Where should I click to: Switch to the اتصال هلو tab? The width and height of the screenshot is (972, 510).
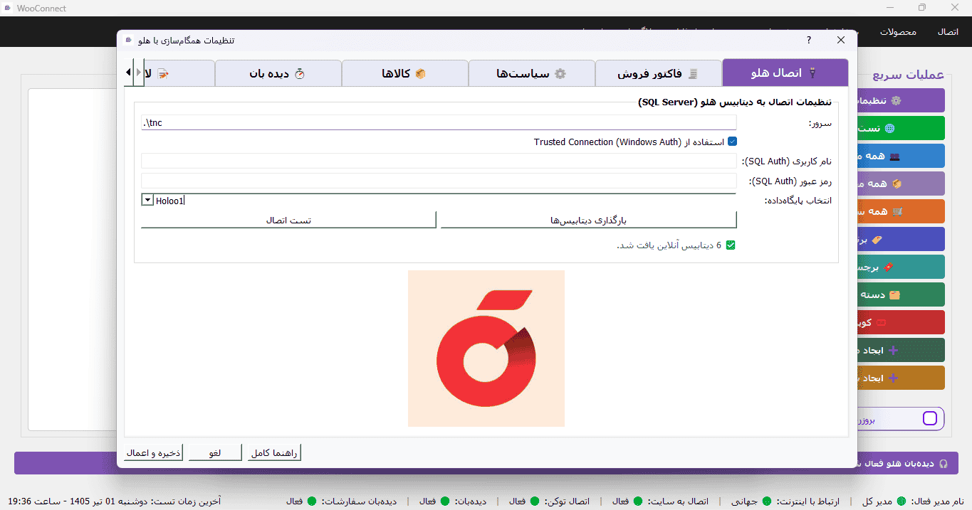785,73
